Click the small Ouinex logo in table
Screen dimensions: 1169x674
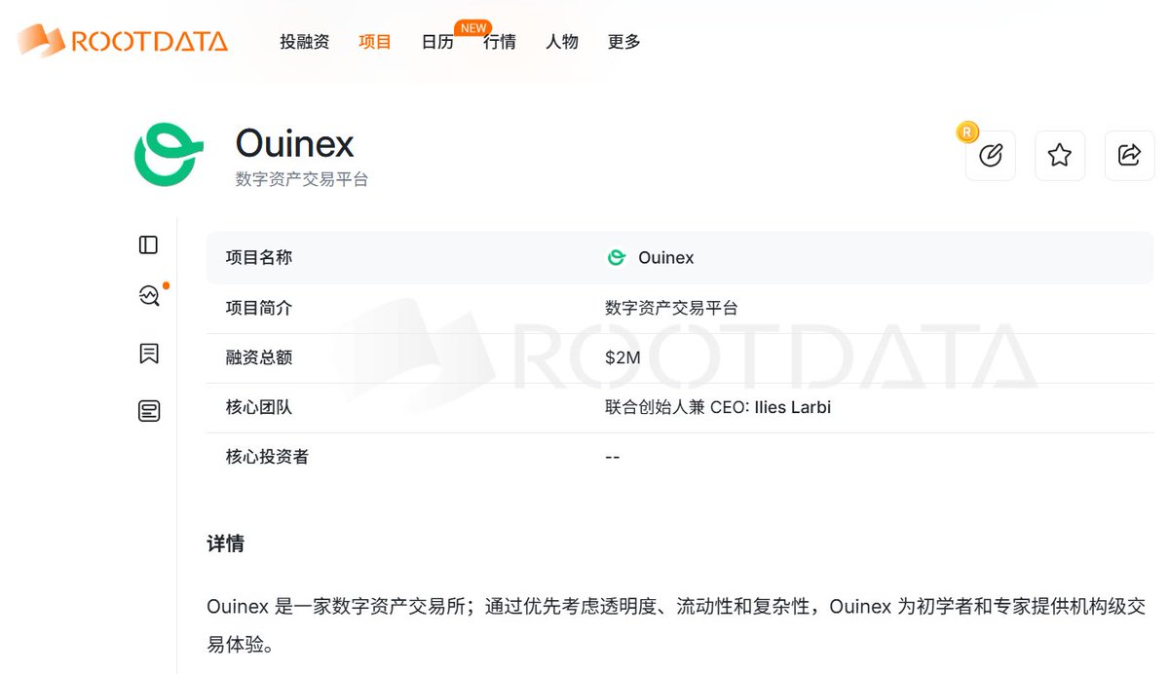616,258
